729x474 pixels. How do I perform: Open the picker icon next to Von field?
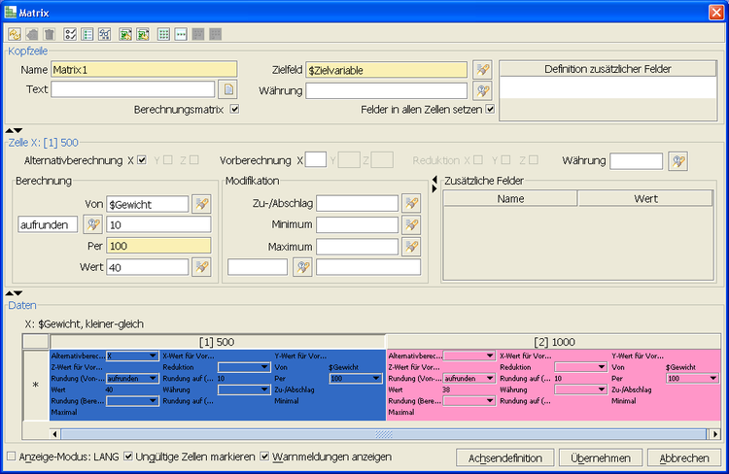click(x=201, y=203)
